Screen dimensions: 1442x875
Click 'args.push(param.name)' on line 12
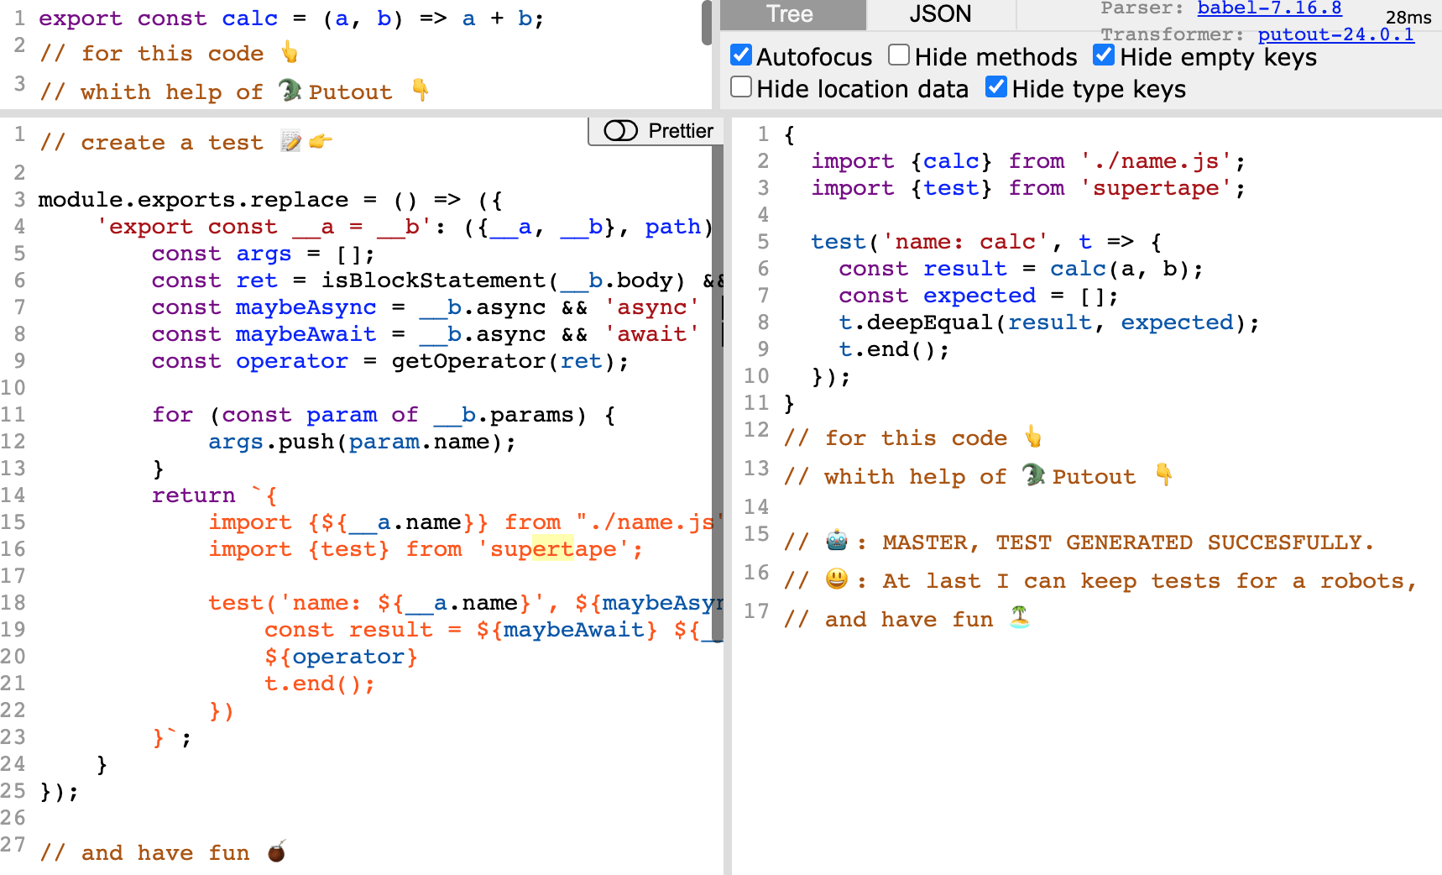(x=356, y=442)
